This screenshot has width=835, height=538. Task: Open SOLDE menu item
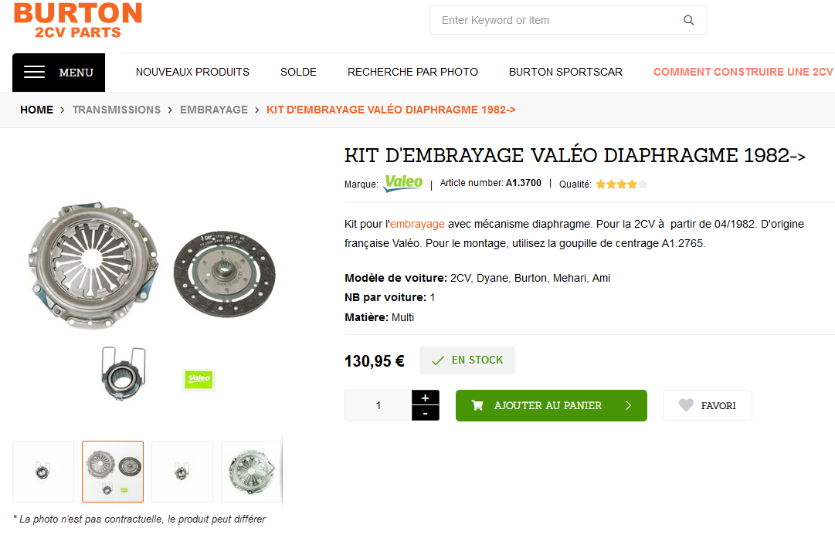[x=298, y=72]
